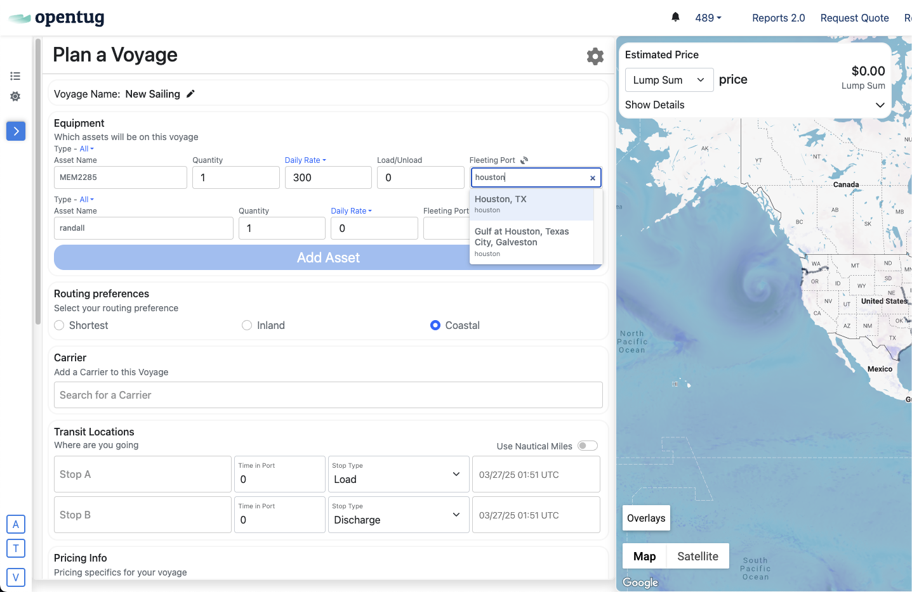The width and height of the screenshot is (912, 592).
Task: Switch map to Satellite view
Action: click(697, 557)
